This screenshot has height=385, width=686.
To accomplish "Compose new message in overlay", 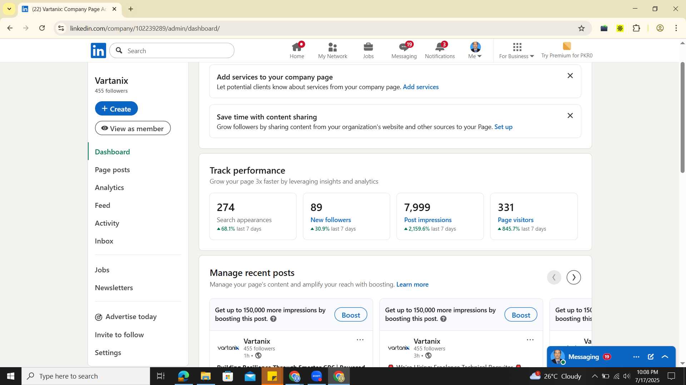I will tap(651, 357).
